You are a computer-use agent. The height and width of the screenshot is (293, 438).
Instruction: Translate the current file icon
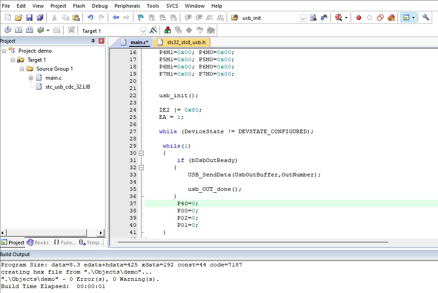coord(8,30)
